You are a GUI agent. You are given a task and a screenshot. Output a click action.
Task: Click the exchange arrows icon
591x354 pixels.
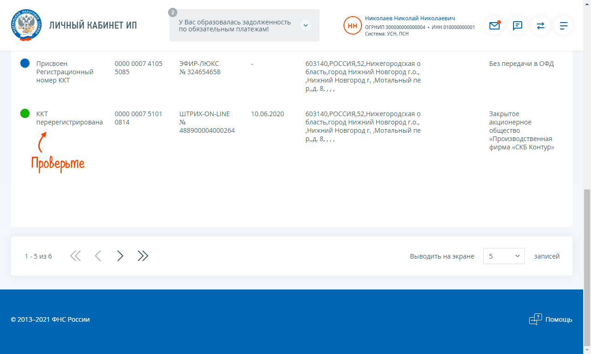[x=540, y=26]
